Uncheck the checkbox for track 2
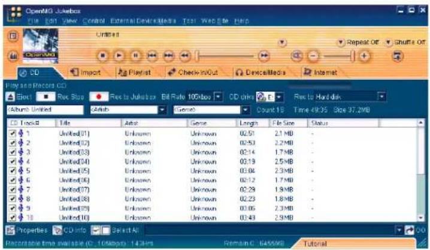The width and height of the screenshot is (430, 250). pos(13,143)
